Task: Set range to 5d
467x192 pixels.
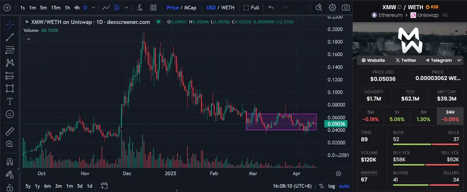Action: click(80, 186)
